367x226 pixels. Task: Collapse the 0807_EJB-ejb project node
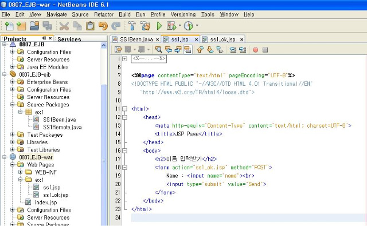tap(4, 74)
